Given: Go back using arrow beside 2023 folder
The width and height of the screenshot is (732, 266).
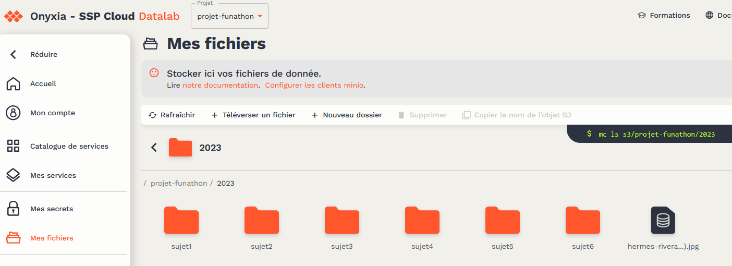Looking at the screenshot, I should (154, 148).
